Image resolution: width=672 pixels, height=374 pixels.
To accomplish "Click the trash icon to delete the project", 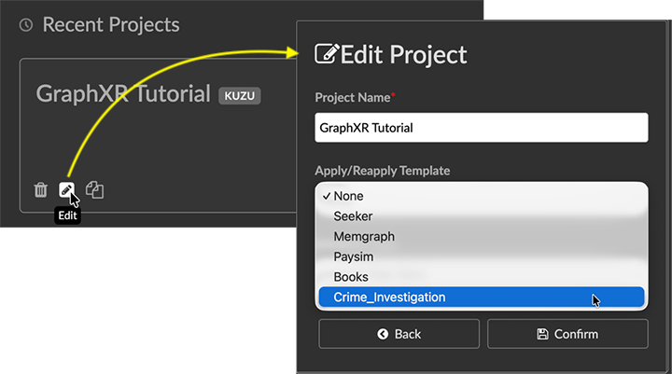I will [41, 190].
